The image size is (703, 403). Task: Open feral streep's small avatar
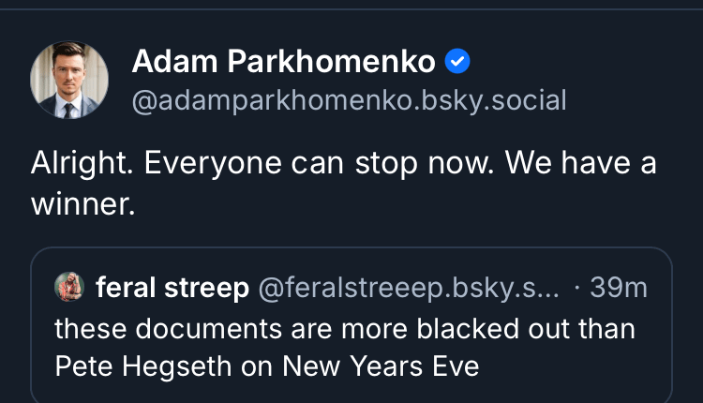(68, 287)
